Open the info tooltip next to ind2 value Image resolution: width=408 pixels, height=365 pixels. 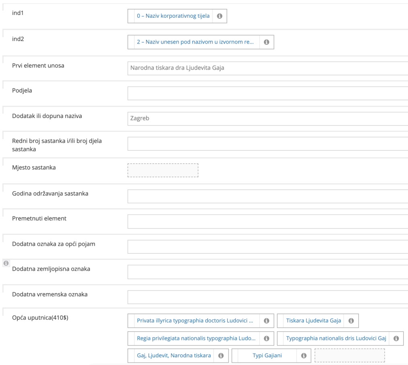tap(266, 42)
